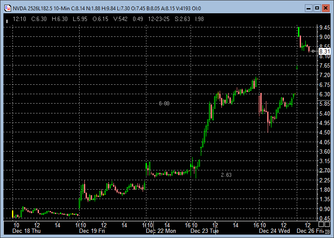Click the 9.45 price axis label

coord(324,27)
